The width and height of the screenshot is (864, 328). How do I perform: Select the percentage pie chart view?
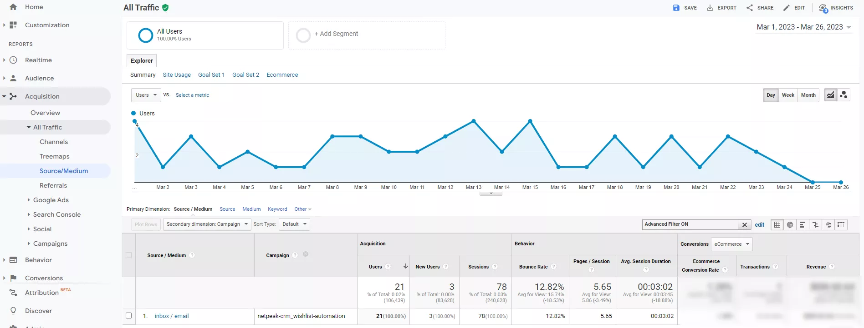click(790, 224)
